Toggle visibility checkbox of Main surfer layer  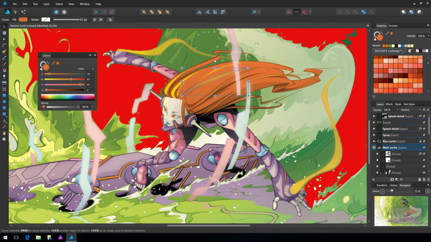424,147
